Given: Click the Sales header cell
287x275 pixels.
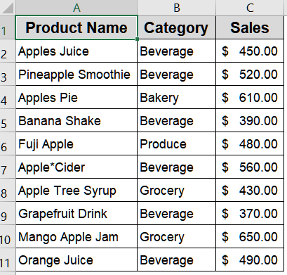Looking at the screenshot, I should (x=250, y=27).
